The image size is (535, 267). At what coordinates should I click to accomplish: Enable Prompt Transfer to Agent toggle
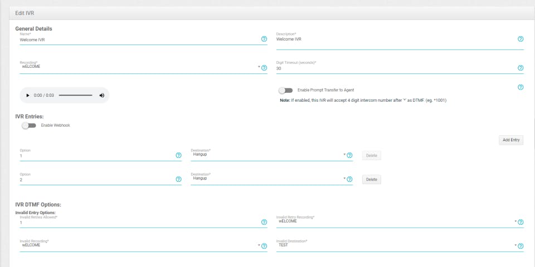click(285, 90)
